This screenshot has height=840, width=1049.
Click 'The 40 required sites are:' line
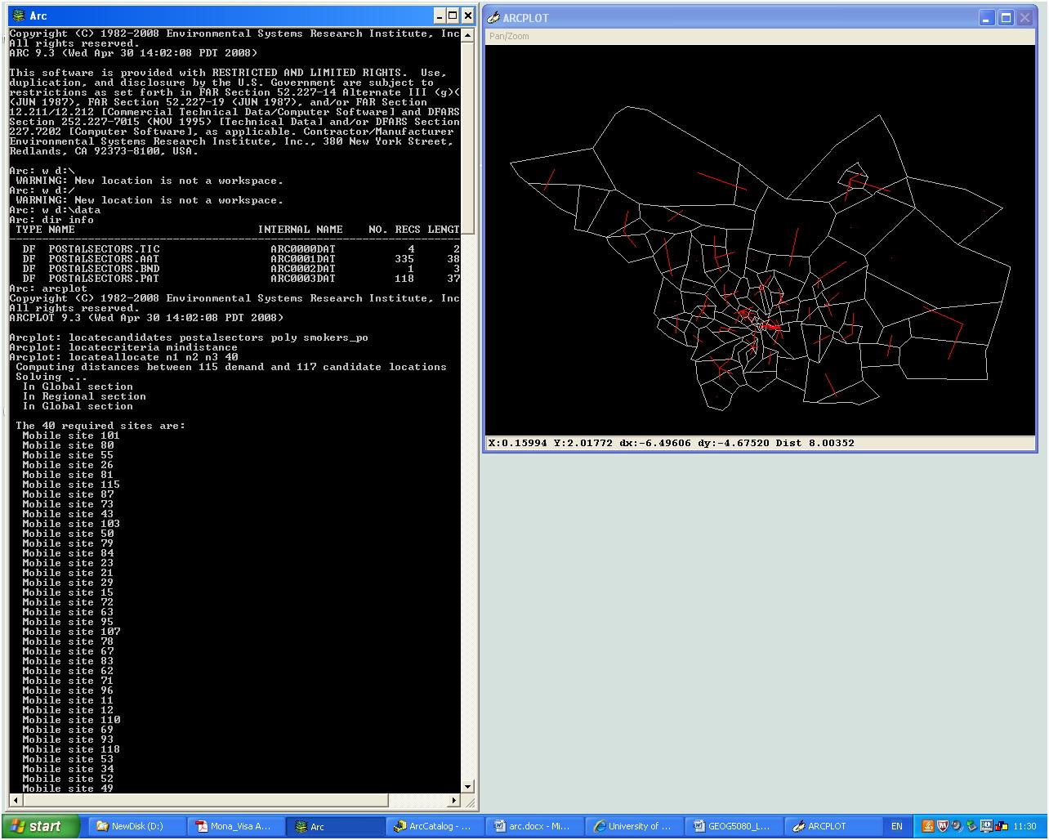100,426
